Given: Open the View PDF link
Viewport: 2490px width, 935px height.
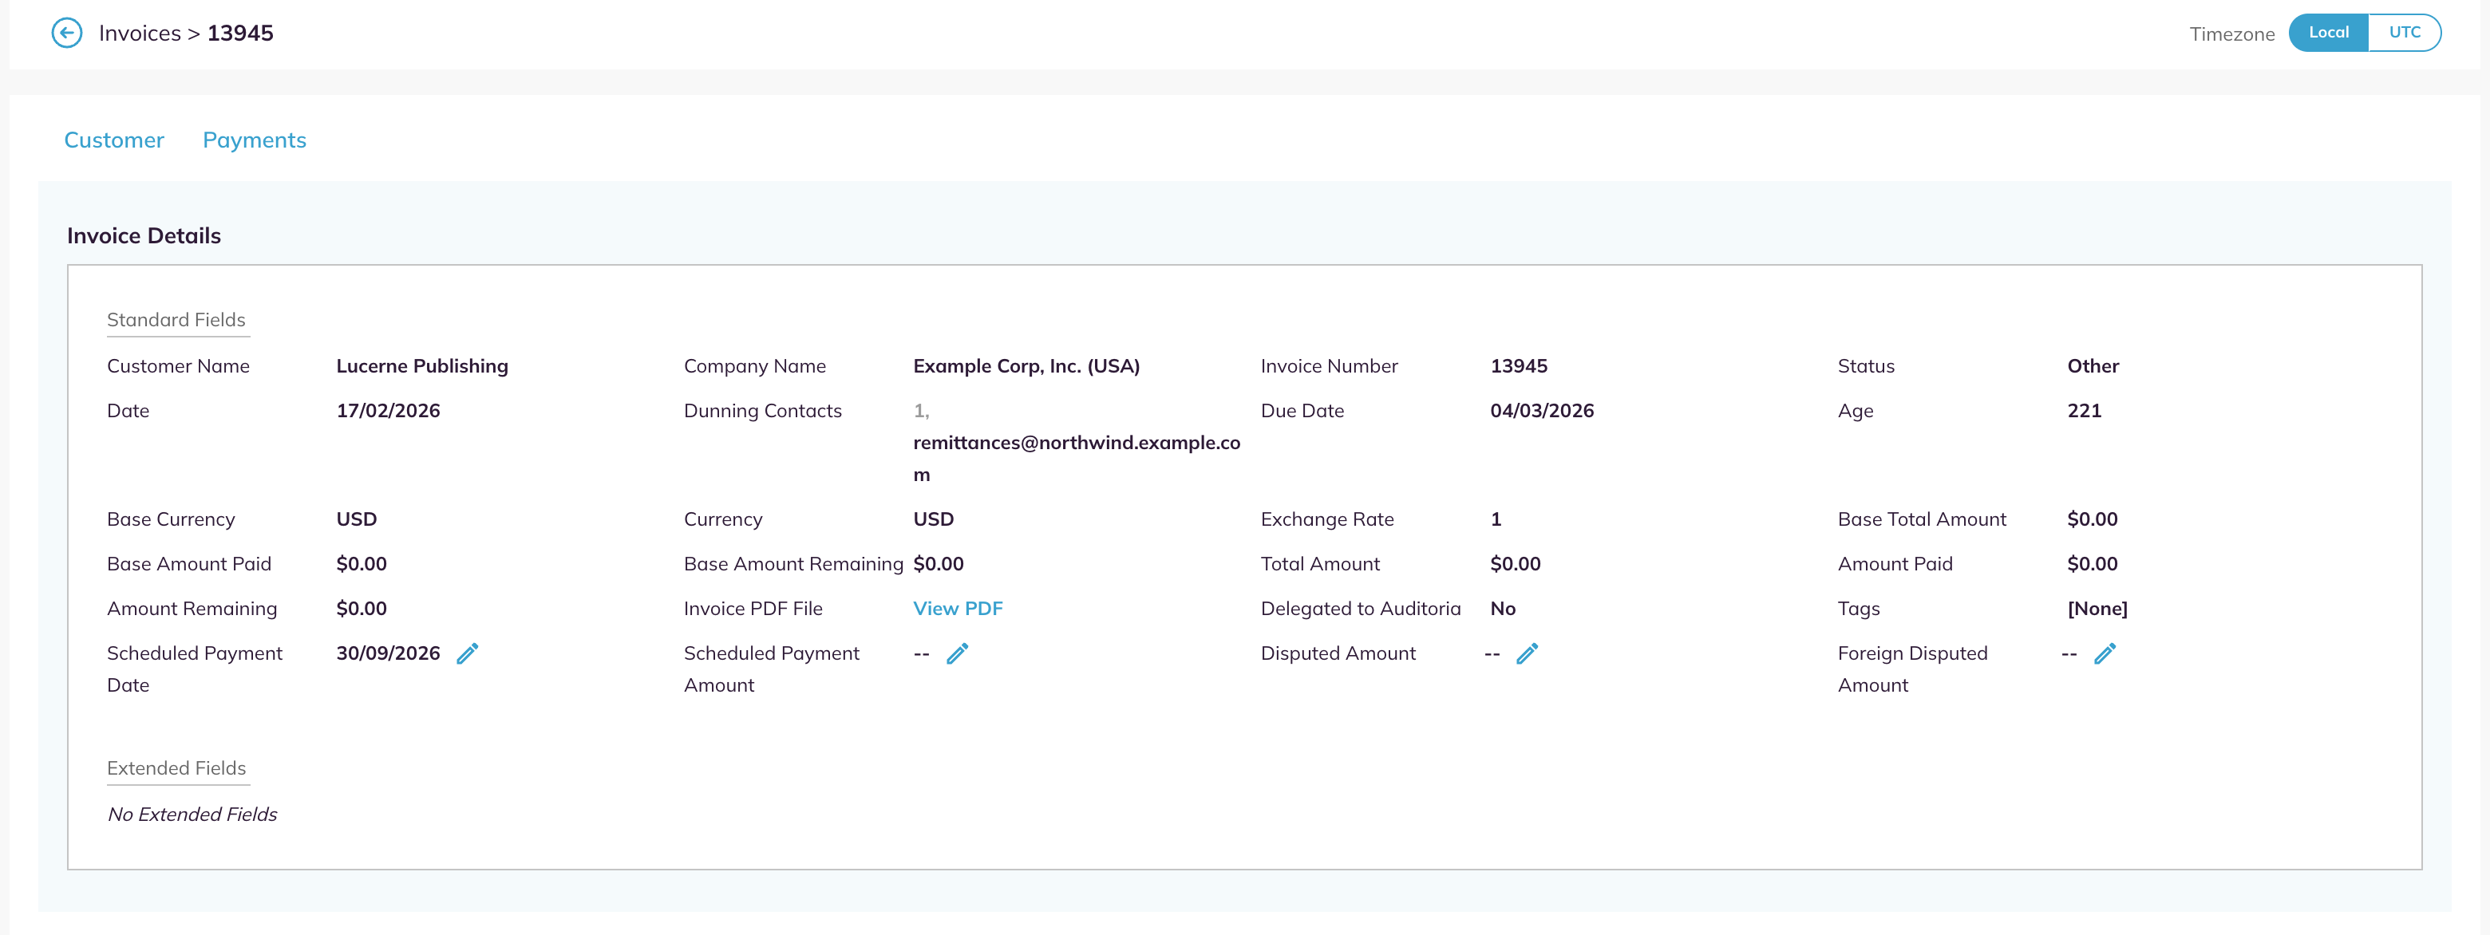Looking at the screenshot, I should coord(958,609).
